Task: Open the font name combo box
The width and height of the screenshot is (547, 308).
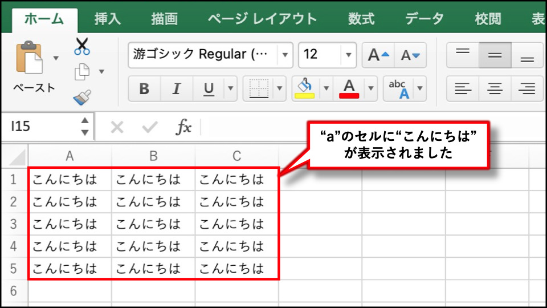Action: [210, 55]
